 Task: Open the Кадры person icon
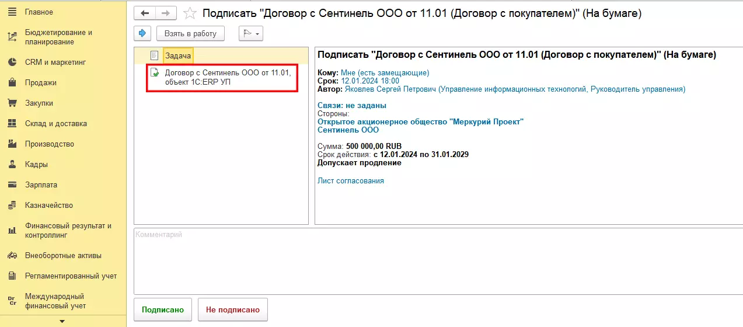pyautogui.click(x=12, y=164)
